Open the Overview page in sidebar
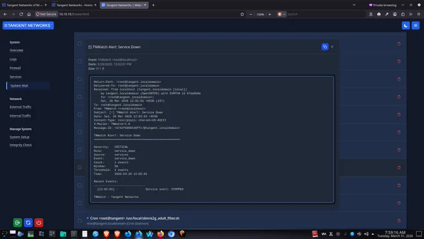The image size is (424, 239). click(x=16, y=51)
